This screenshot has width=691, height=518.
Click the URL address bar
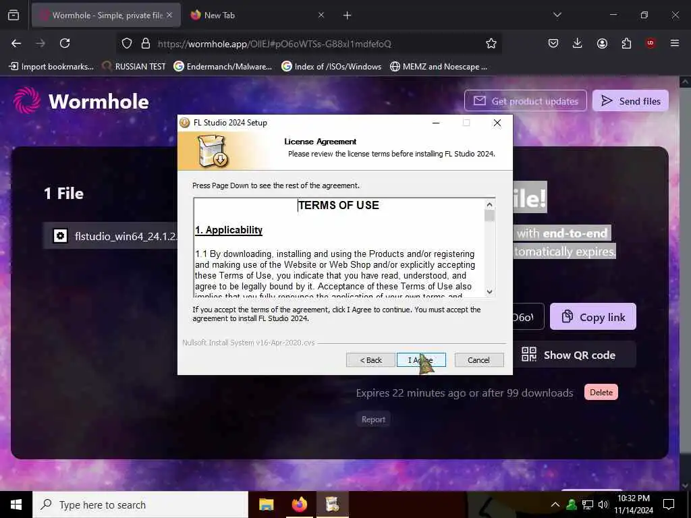[308, 44]
